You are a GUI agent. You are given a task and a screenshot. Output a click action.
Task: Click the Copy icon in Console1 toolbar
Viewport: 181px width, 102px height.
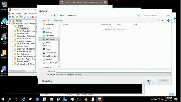(x=28, y=17)
